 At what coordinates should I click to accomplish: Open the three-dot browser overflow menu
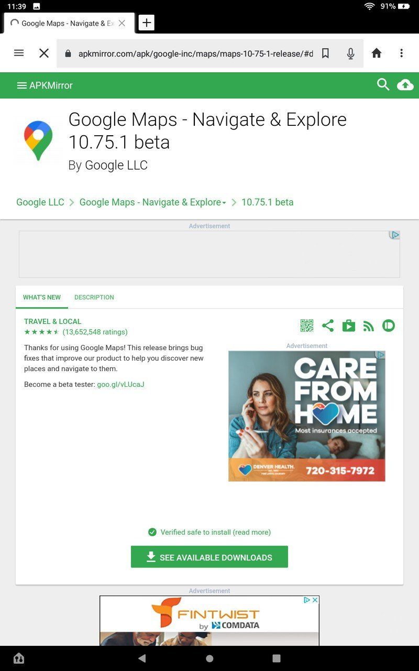[x=402, y=53]
